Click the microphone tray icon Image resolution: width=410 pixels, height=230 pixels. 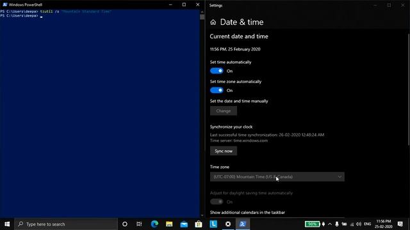point(337,224)
